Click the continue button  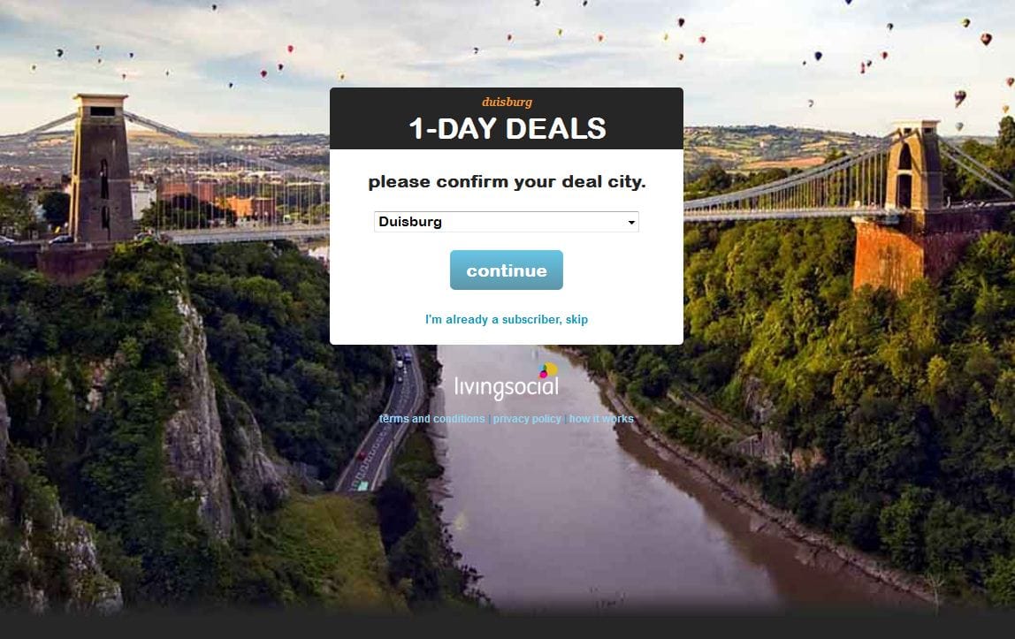pos(507,270)
